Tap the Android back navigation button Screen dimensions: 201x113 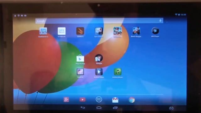tap(83, 107)
